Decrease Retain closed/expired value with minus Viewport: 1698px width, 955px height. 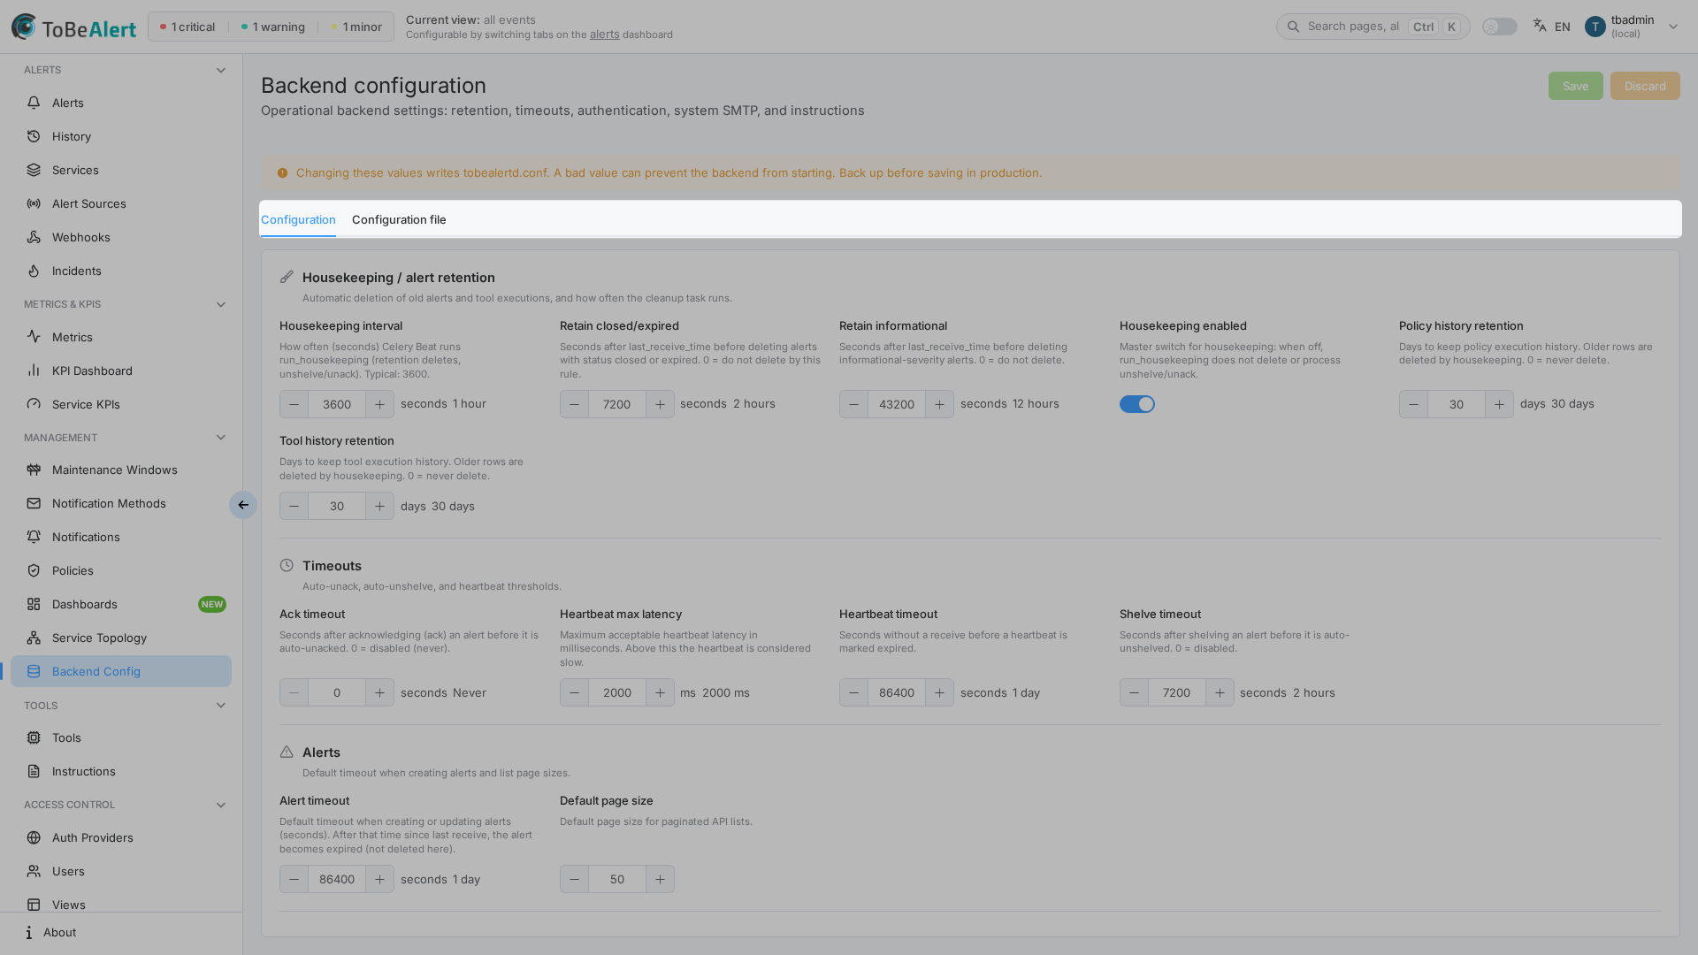pyautogui.click(x=574, y=404)
